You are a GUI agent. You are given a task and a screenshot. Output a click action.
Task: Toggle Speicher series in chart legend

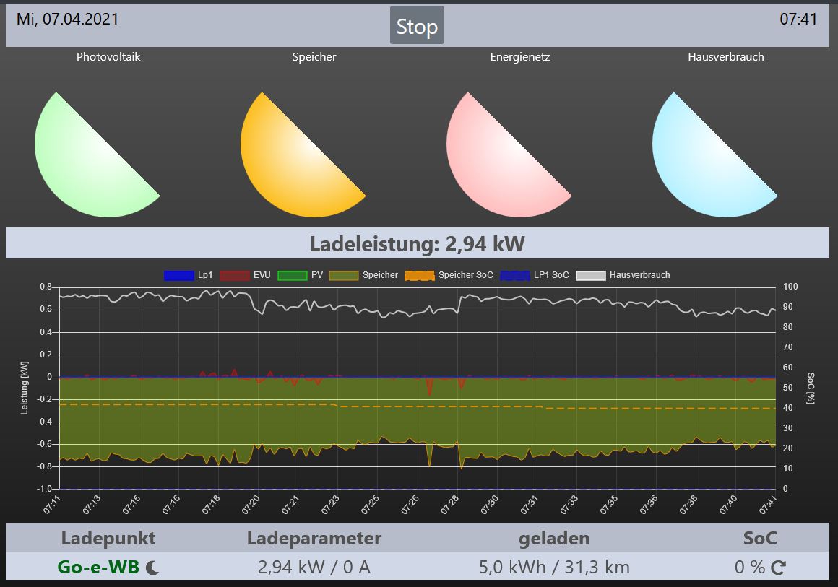coord(363,275)
